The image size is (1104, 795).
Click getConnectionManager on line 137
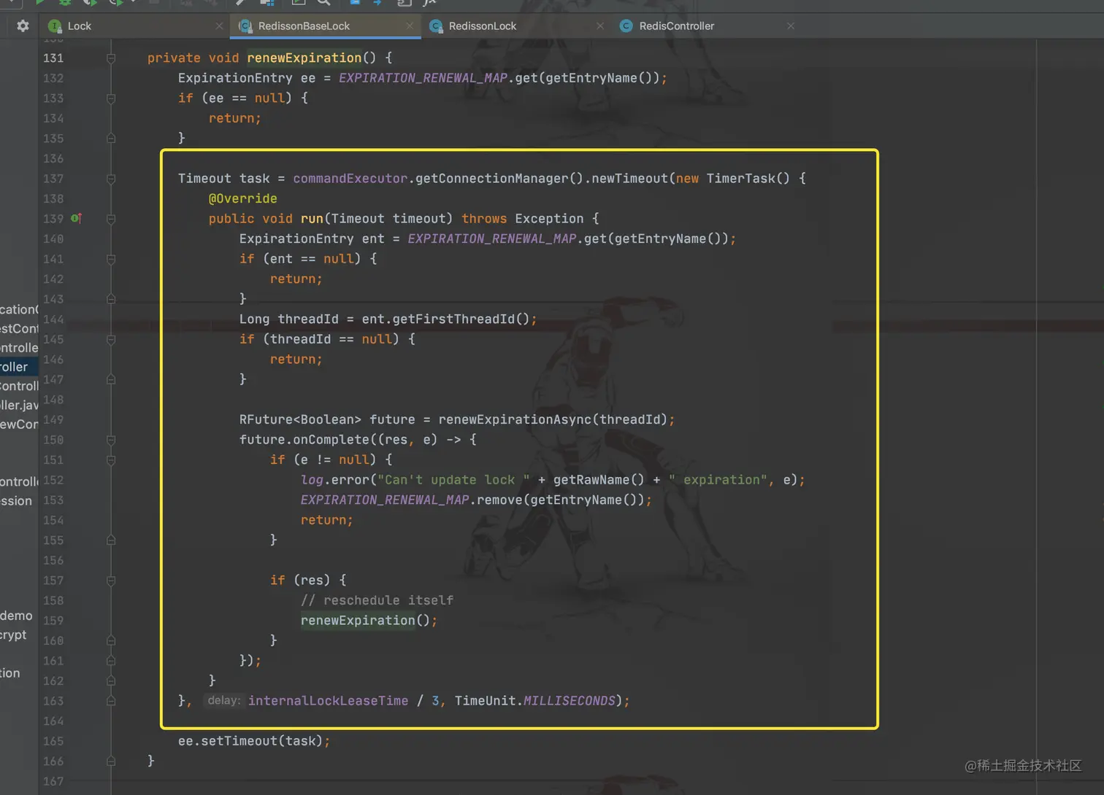(492, 178)
